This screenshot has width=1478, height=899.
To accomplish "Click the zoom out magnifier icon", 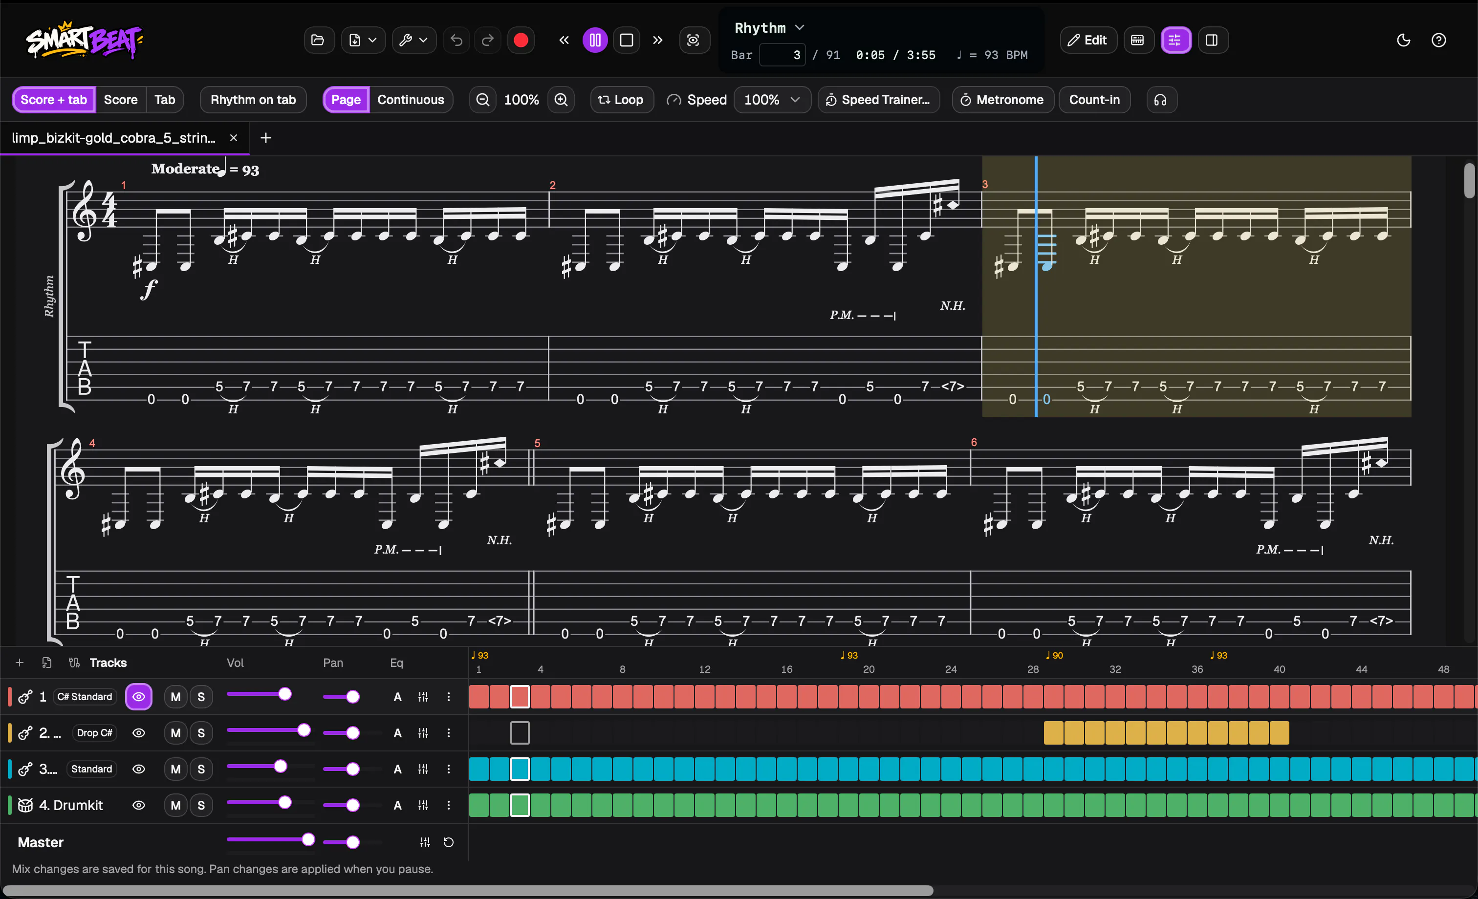I will (x=483, y=100).
